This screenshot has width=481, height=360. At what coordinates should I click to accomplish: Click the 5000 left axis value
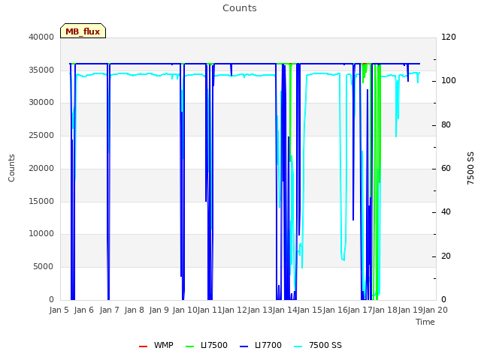[44, 267]
